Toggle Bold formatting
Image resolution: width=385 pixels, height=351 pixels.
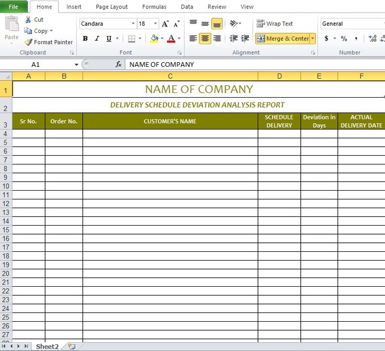[x=85, y=39]
